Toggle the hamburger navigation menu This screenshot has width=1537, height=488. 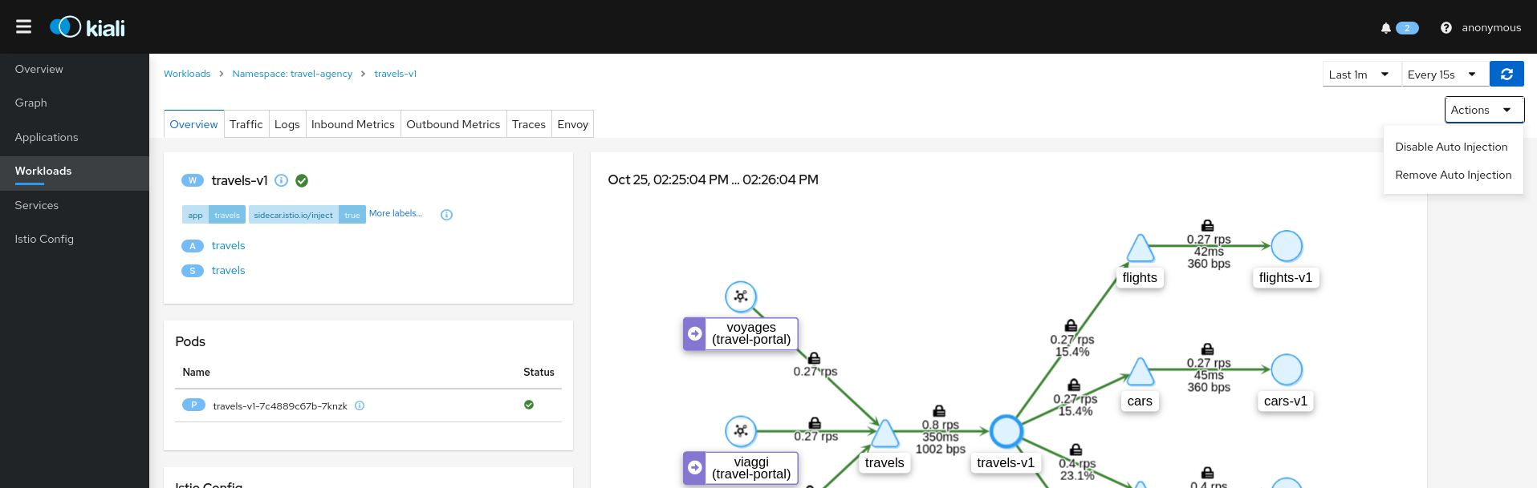pyautogui.click(x=24, y=27)
